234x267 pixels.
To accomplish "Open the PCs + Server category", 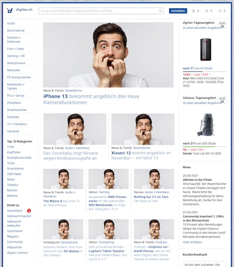I will point(16,96).
